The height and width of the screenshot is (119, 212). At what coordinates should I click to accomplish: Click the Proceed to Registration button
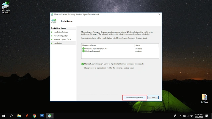(134, 98)
